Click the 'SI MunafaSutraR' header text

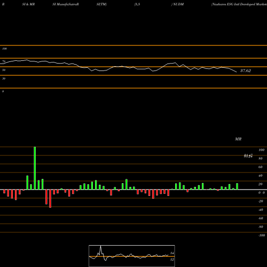pyautogui.click(x=66, y=4)
